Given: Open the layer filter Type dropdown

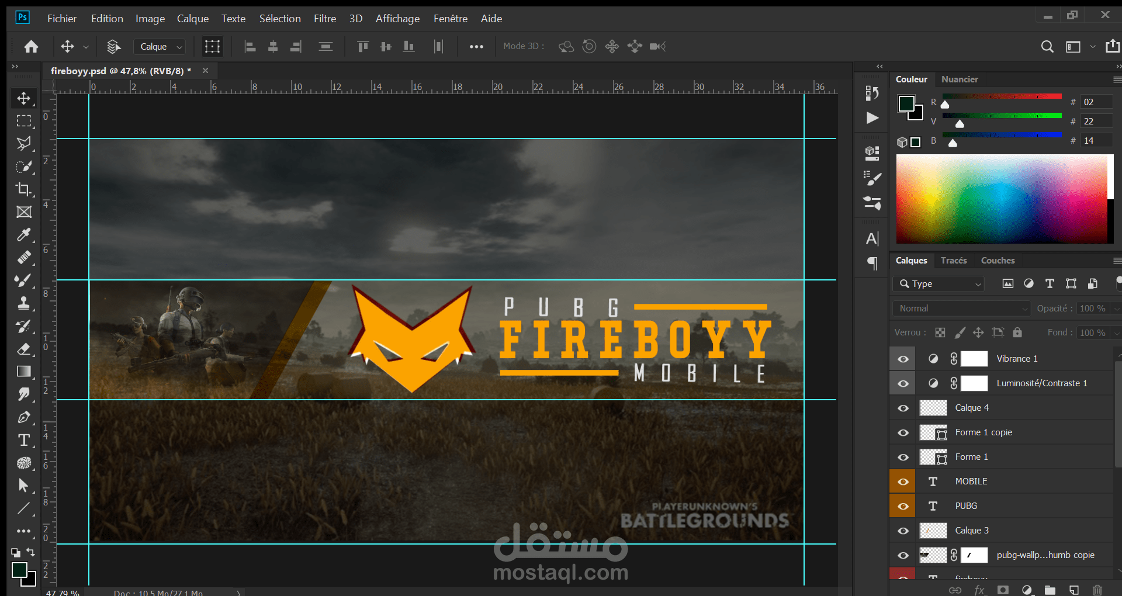Looking at the screenshot, I should click(x=939, y=283).
